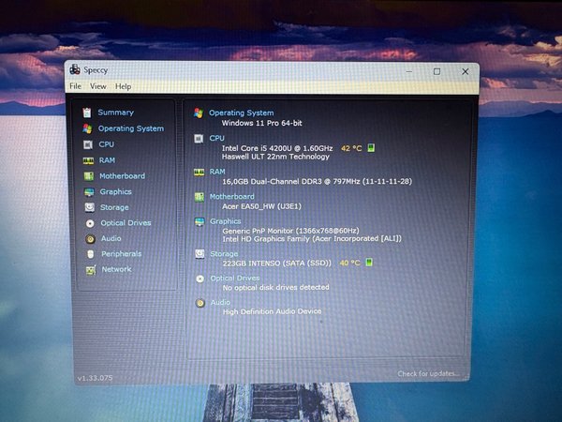Image resolution: width=562 pixels, height=422 pixels.
Task: Open the File menu
Action: click(x=75, y=86)
